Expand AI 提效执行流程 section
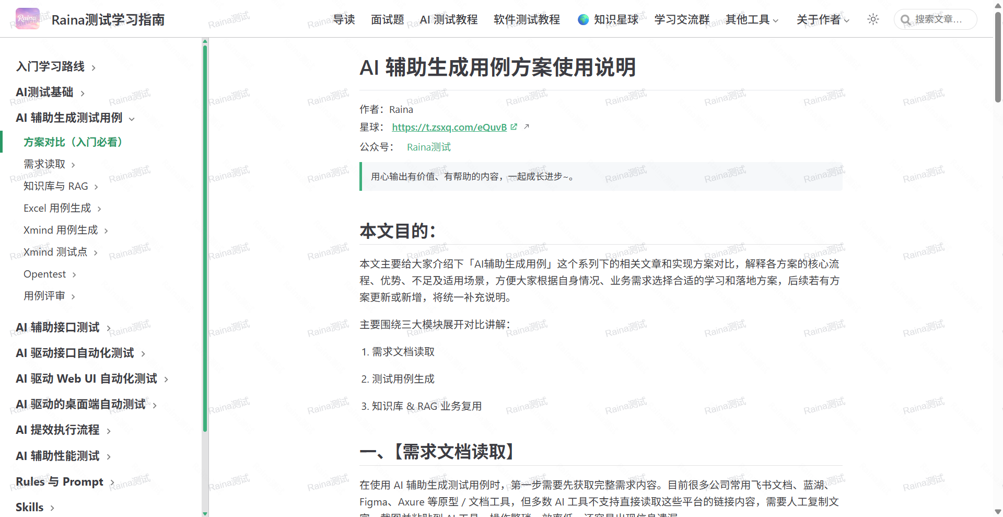 coord(63,430)
